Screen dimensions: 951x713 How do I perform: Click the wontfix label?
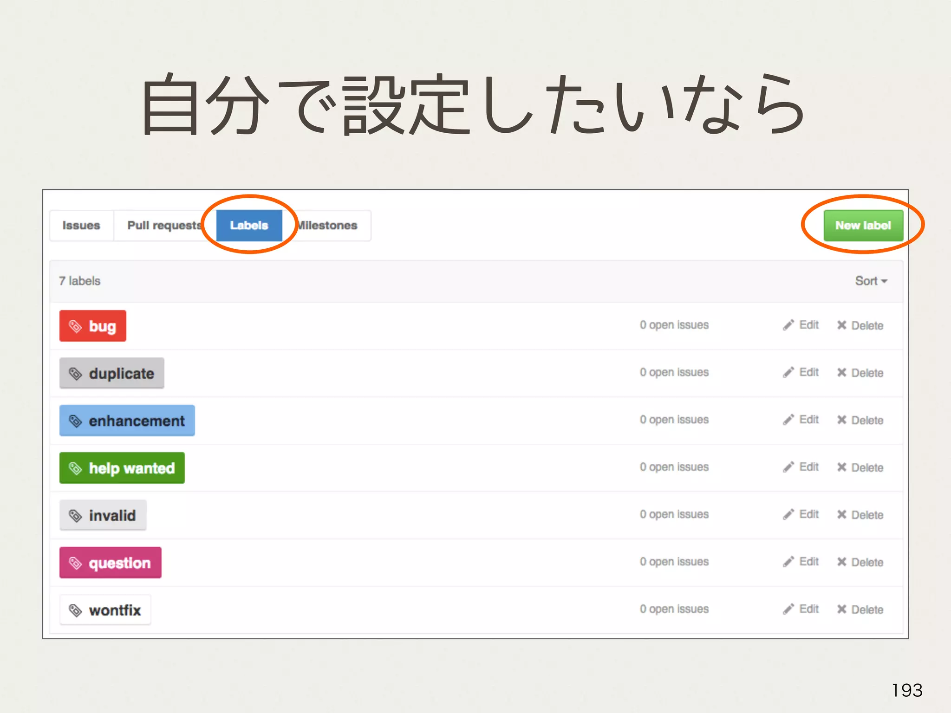tap(105, 610)
